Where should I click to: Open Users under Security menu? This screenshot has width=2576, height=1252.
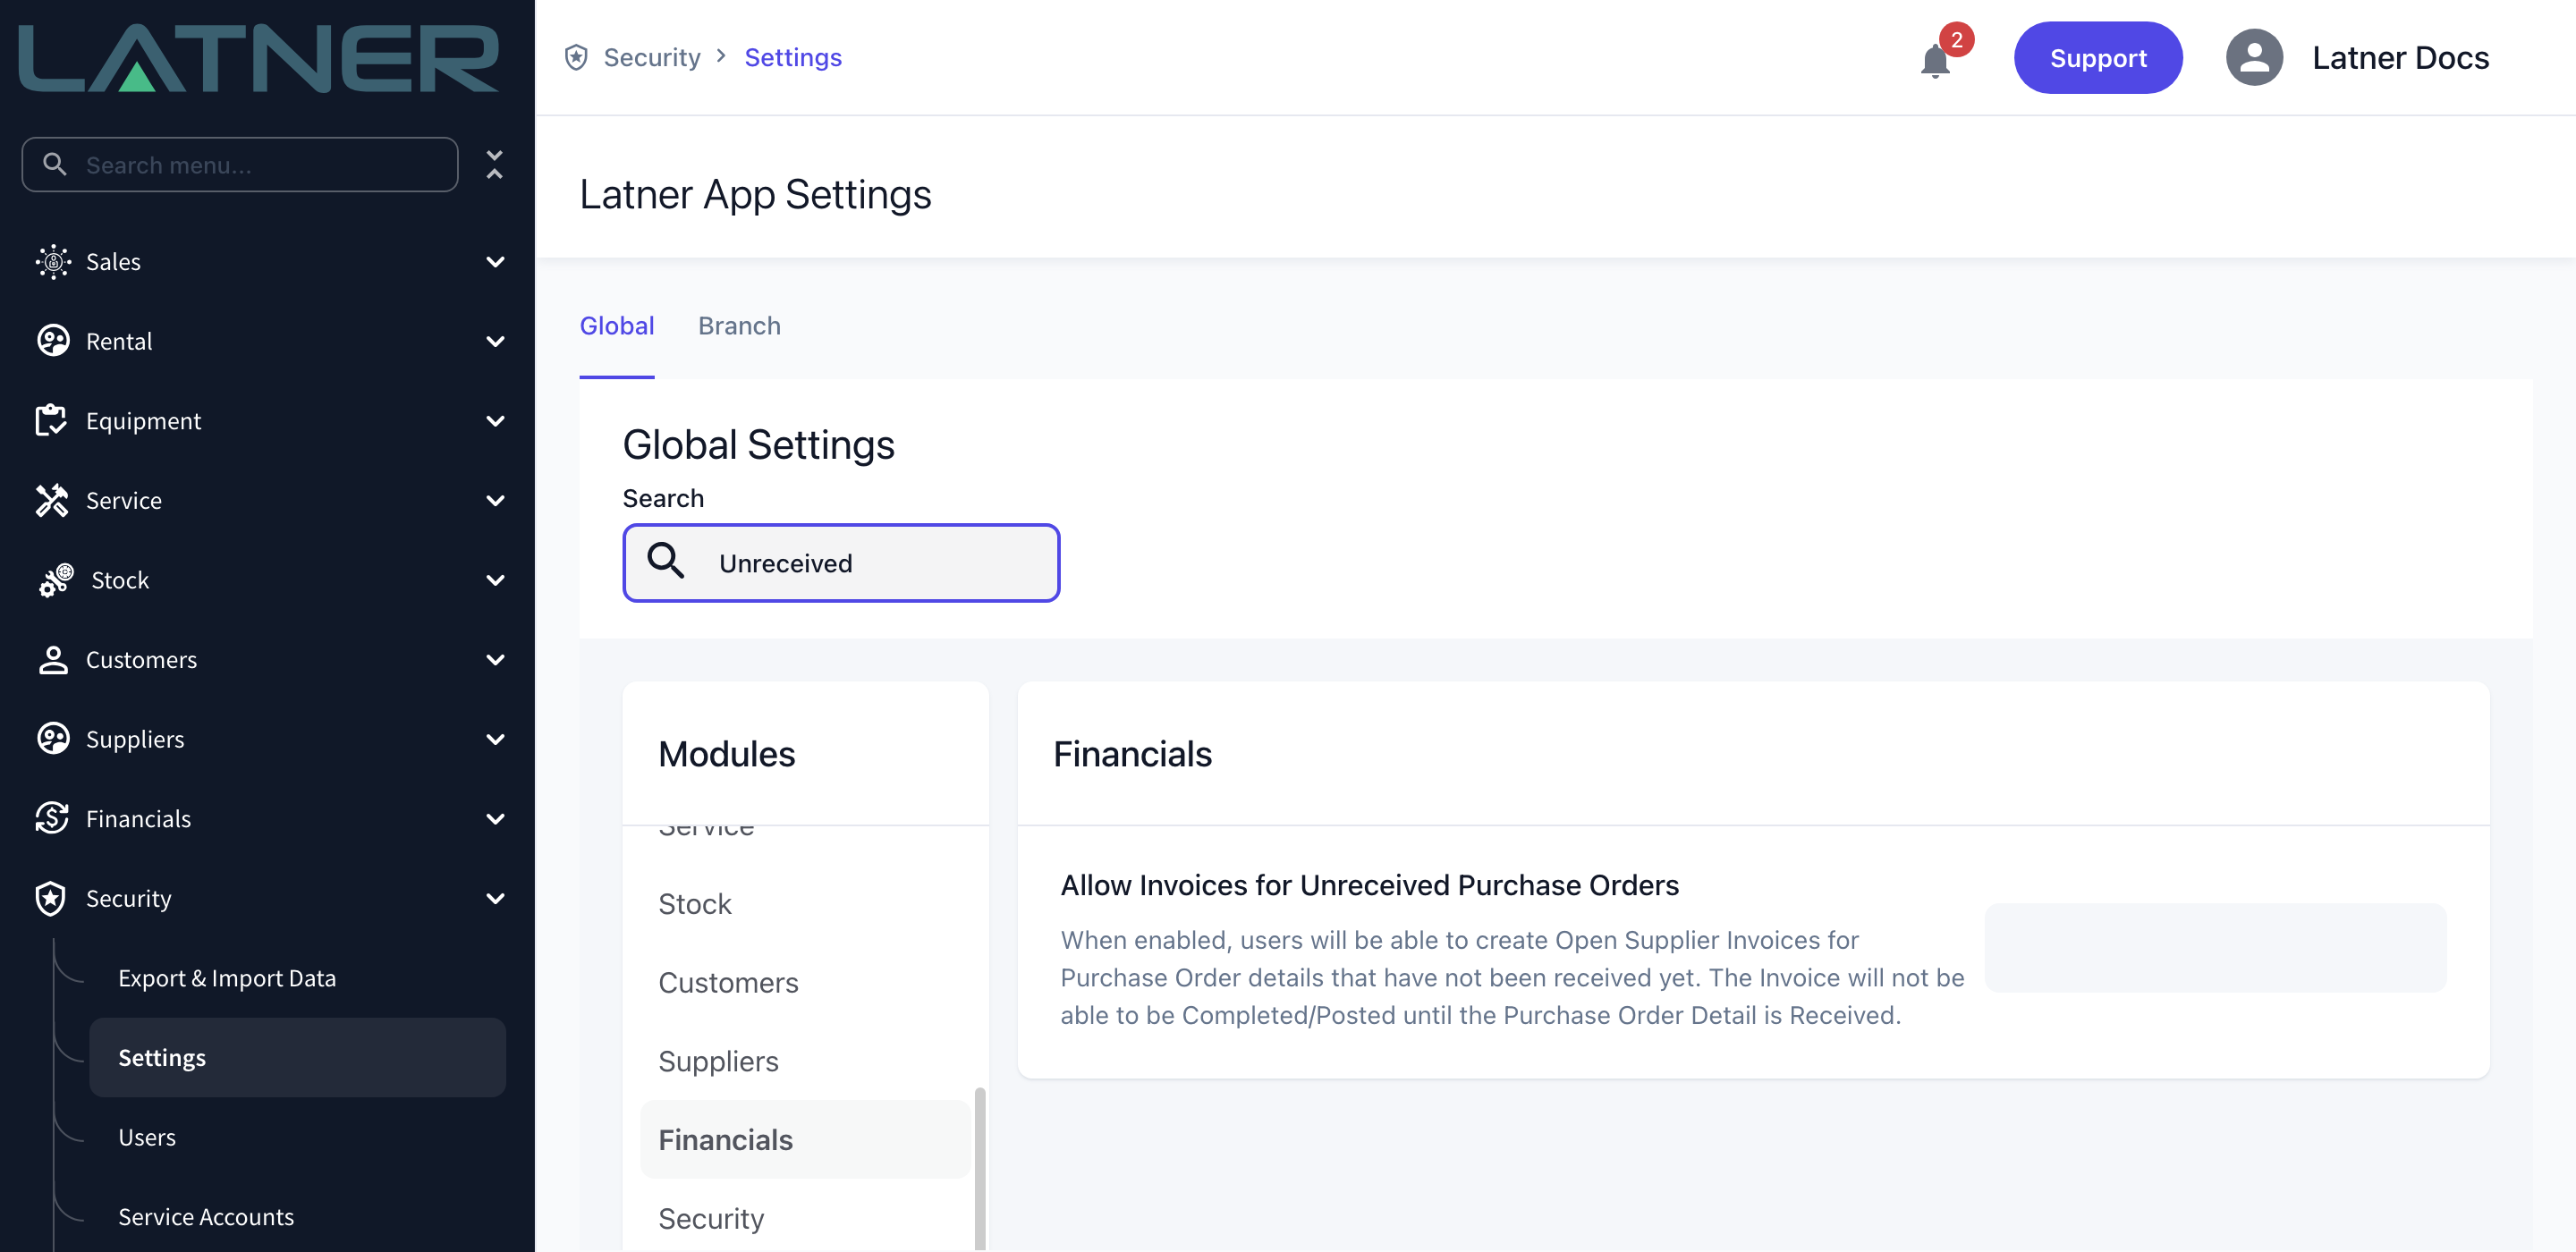[x=147, y=1137]
